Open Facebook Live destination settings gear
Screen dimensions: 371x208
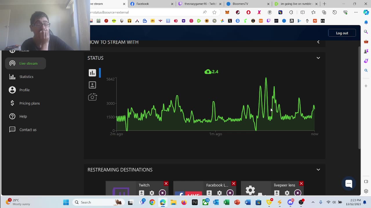(219, 193)
